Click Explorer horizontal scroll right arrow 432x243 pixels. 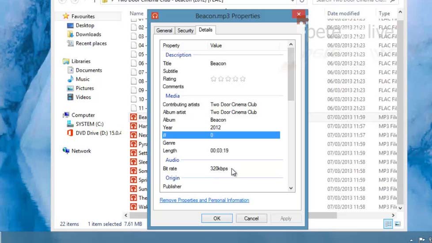click(393, 215)
